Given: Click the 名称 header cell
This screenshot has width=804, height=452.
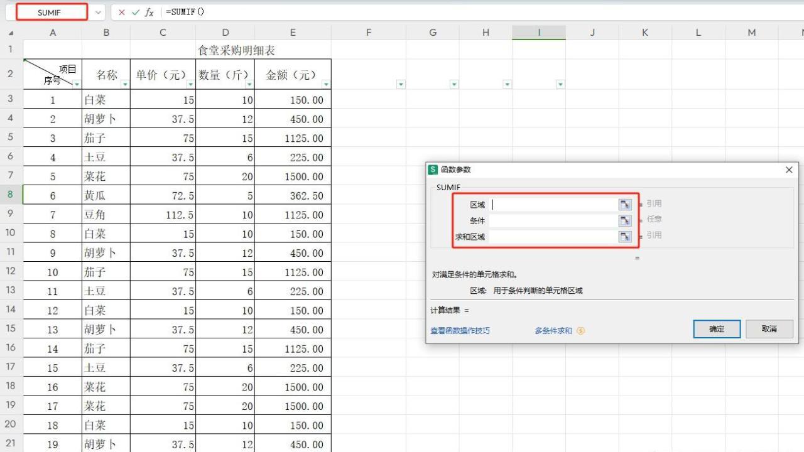Looking at the screenshot, I should point(106,75).
